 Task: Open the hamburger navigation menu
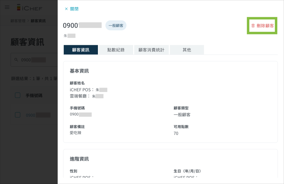(x=7, y=7)
